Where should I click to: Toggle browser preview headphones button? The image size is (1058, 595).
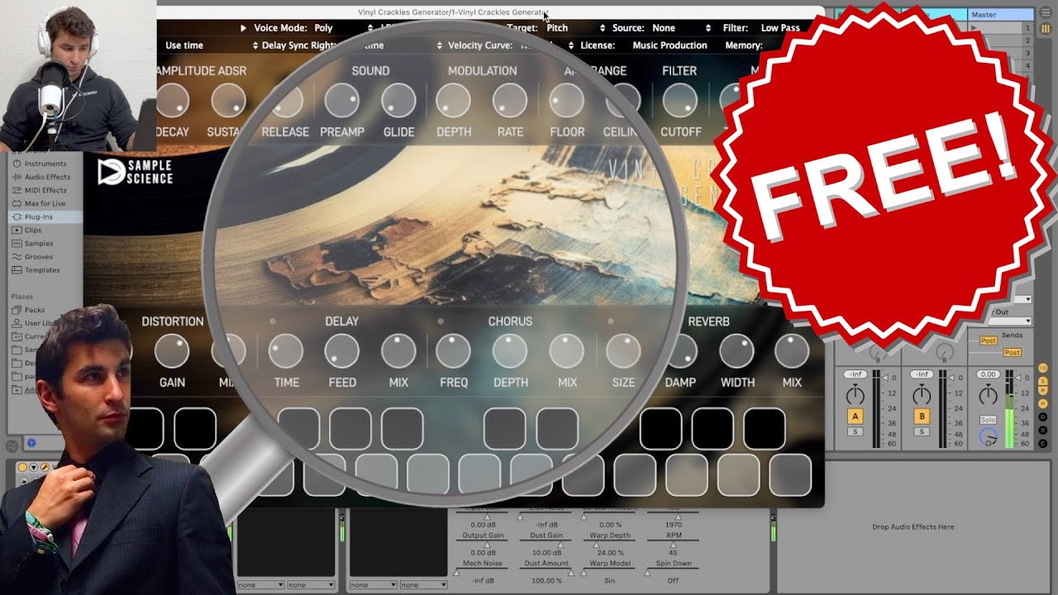[32, 444]
